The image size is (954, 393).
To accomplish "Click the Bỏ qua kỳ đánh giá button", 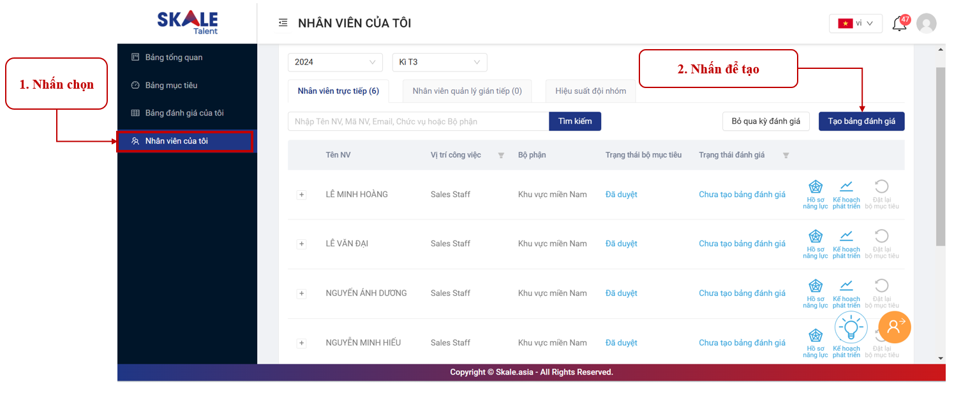I will coord(766,121).
